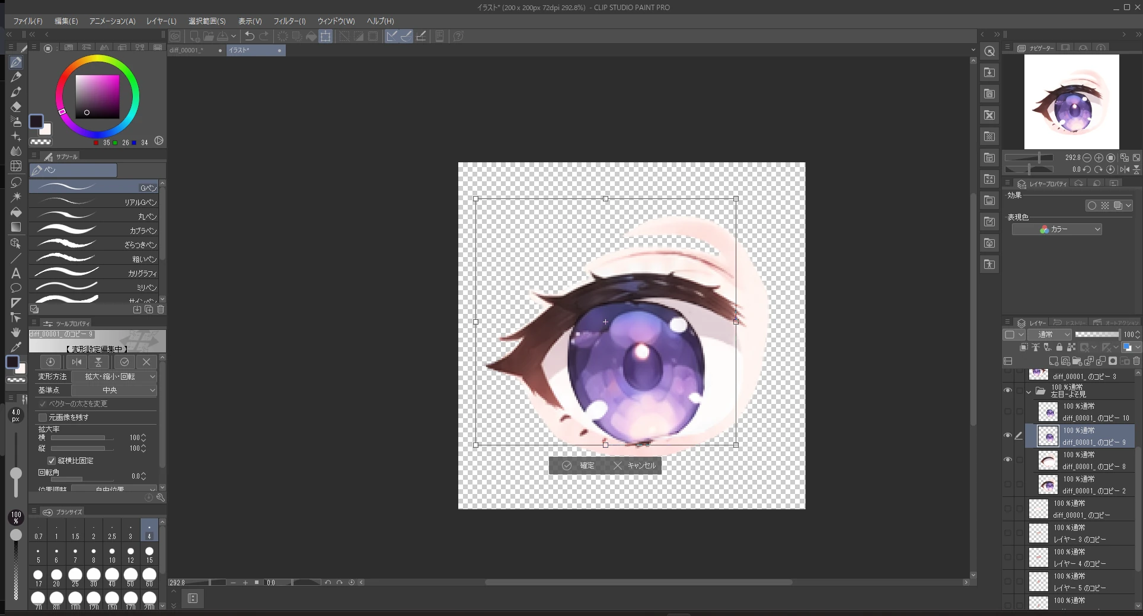Open the 表現色 カラー dropdown
The height and width of the screenshot is (616, 1143).
coord(1057,229)
